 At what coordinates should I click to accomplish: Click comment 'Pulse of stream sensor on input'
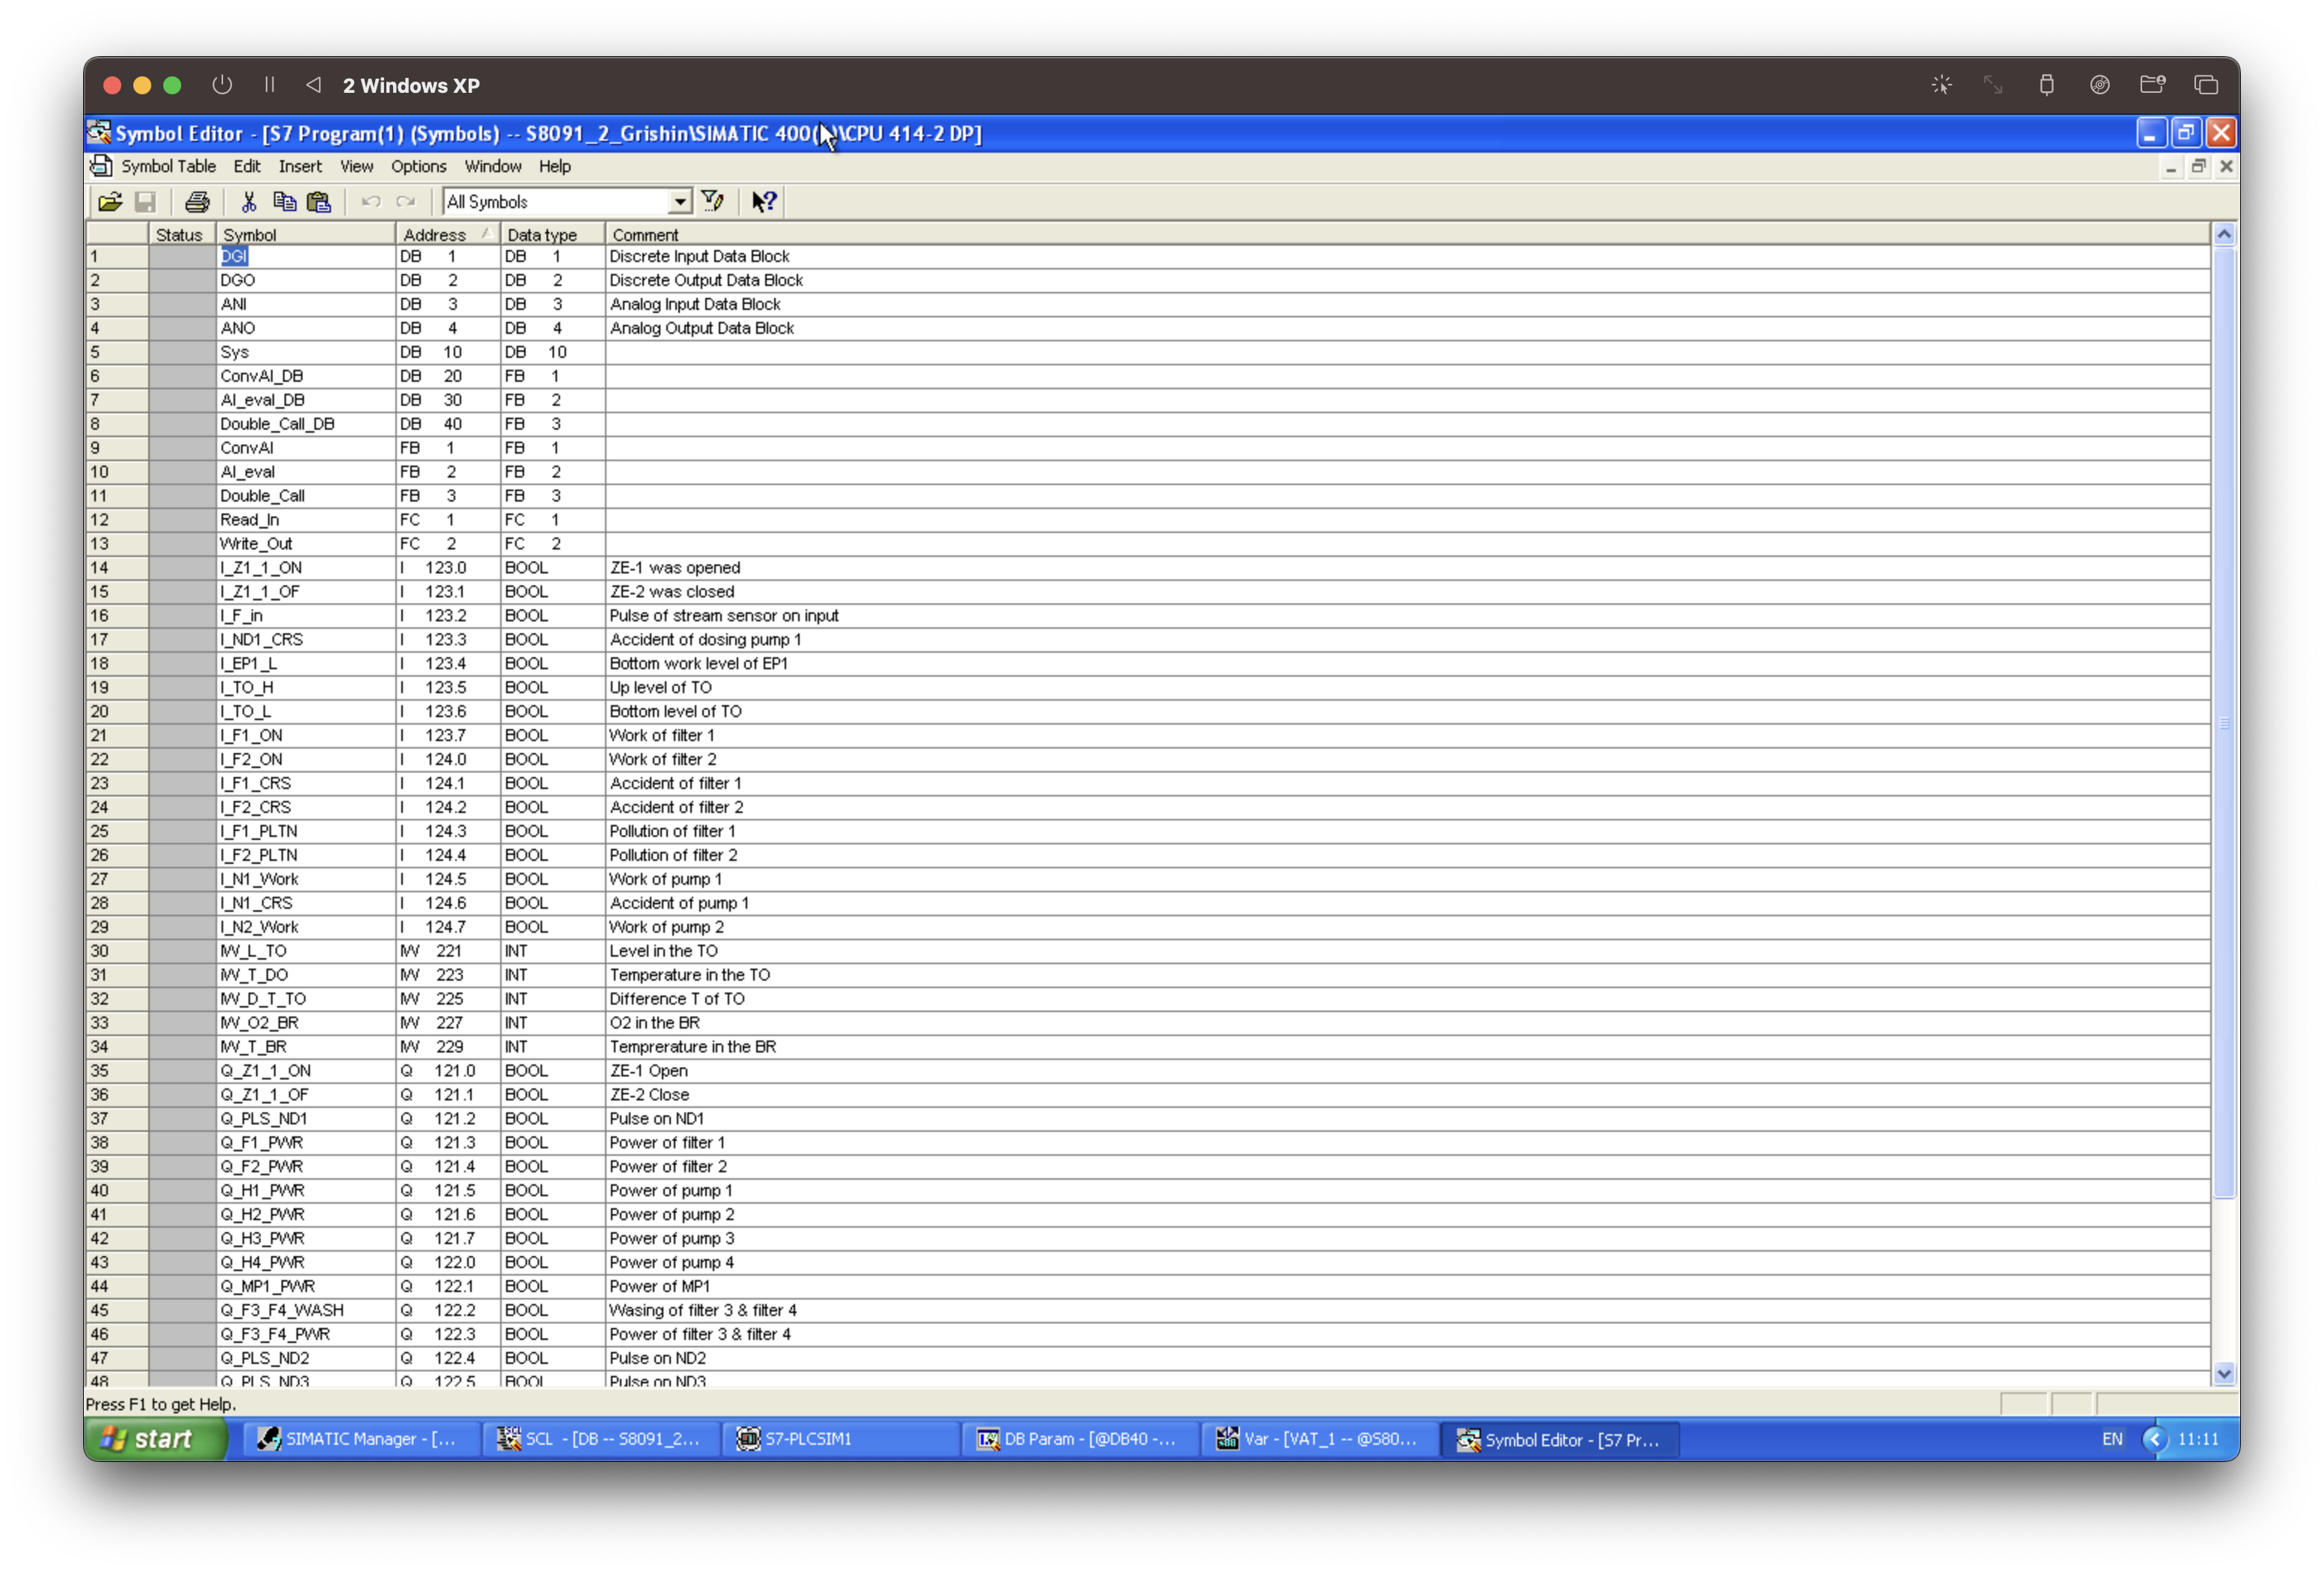click(x=724, y=616)
